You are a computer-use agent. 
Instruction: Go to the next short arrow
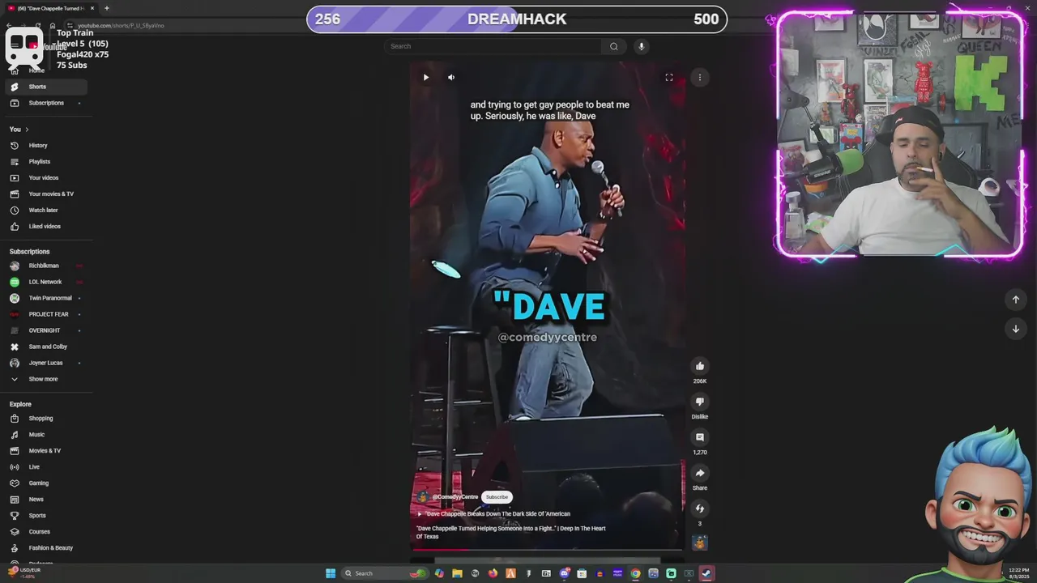pyautogui.click(x=1016, y=329)
